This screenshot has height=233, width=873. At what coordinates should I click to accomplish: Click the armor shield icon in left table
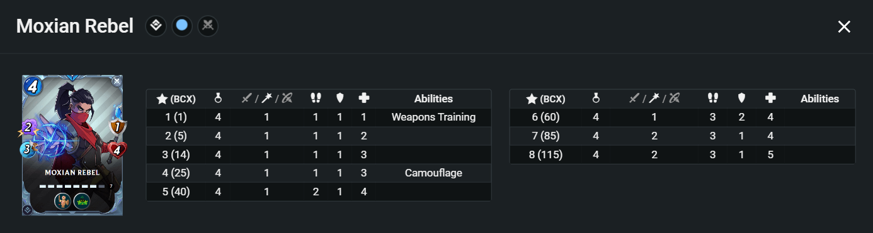coord(339,98)
